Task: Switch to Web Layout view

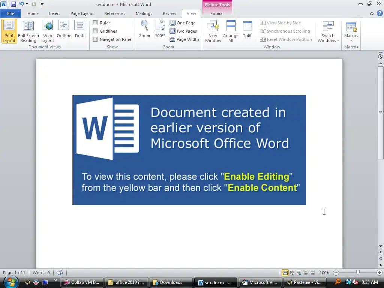Action: tap(47, 31)
